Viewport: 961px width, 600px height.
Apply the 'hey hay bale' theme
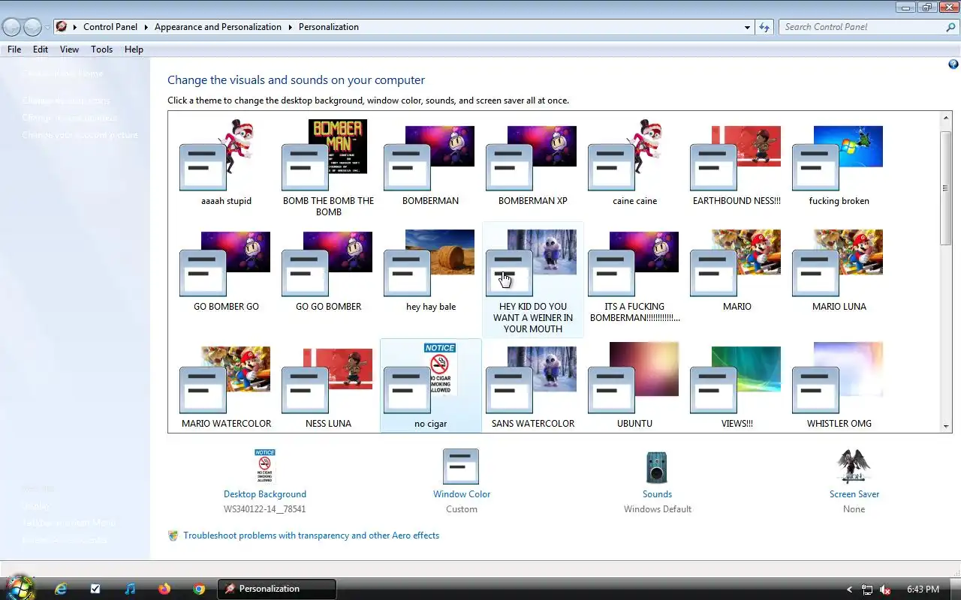point(430,270)
